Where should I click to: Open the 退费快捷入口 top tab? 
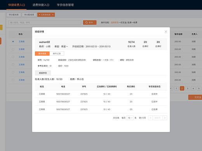(41, 5)
